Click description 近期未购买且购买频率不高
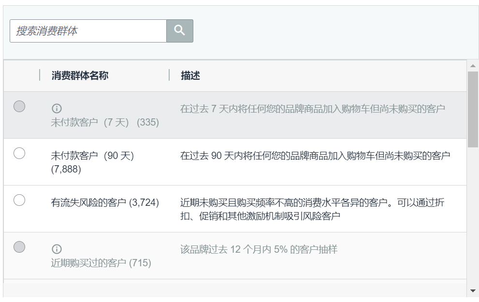The width and height of the screenshot is (479, 302). click(x=312, y=209)
